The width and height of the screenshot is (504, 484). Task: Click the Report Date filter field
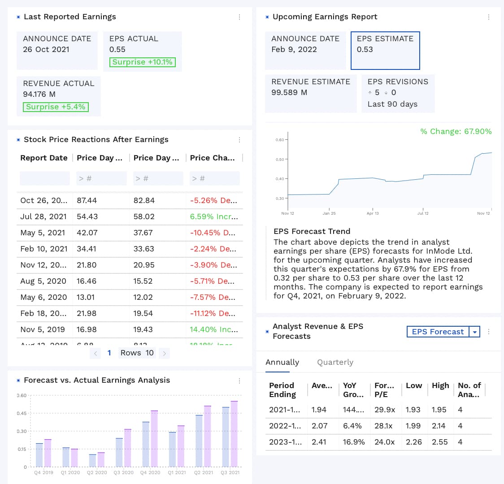point(45,178)
